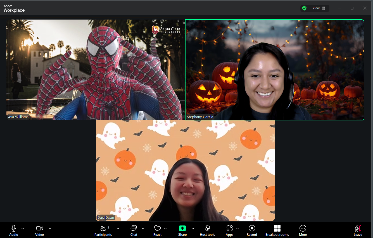Open the More options menu
373x238 pixels.
pyautogui.click(x=303, y=230)
